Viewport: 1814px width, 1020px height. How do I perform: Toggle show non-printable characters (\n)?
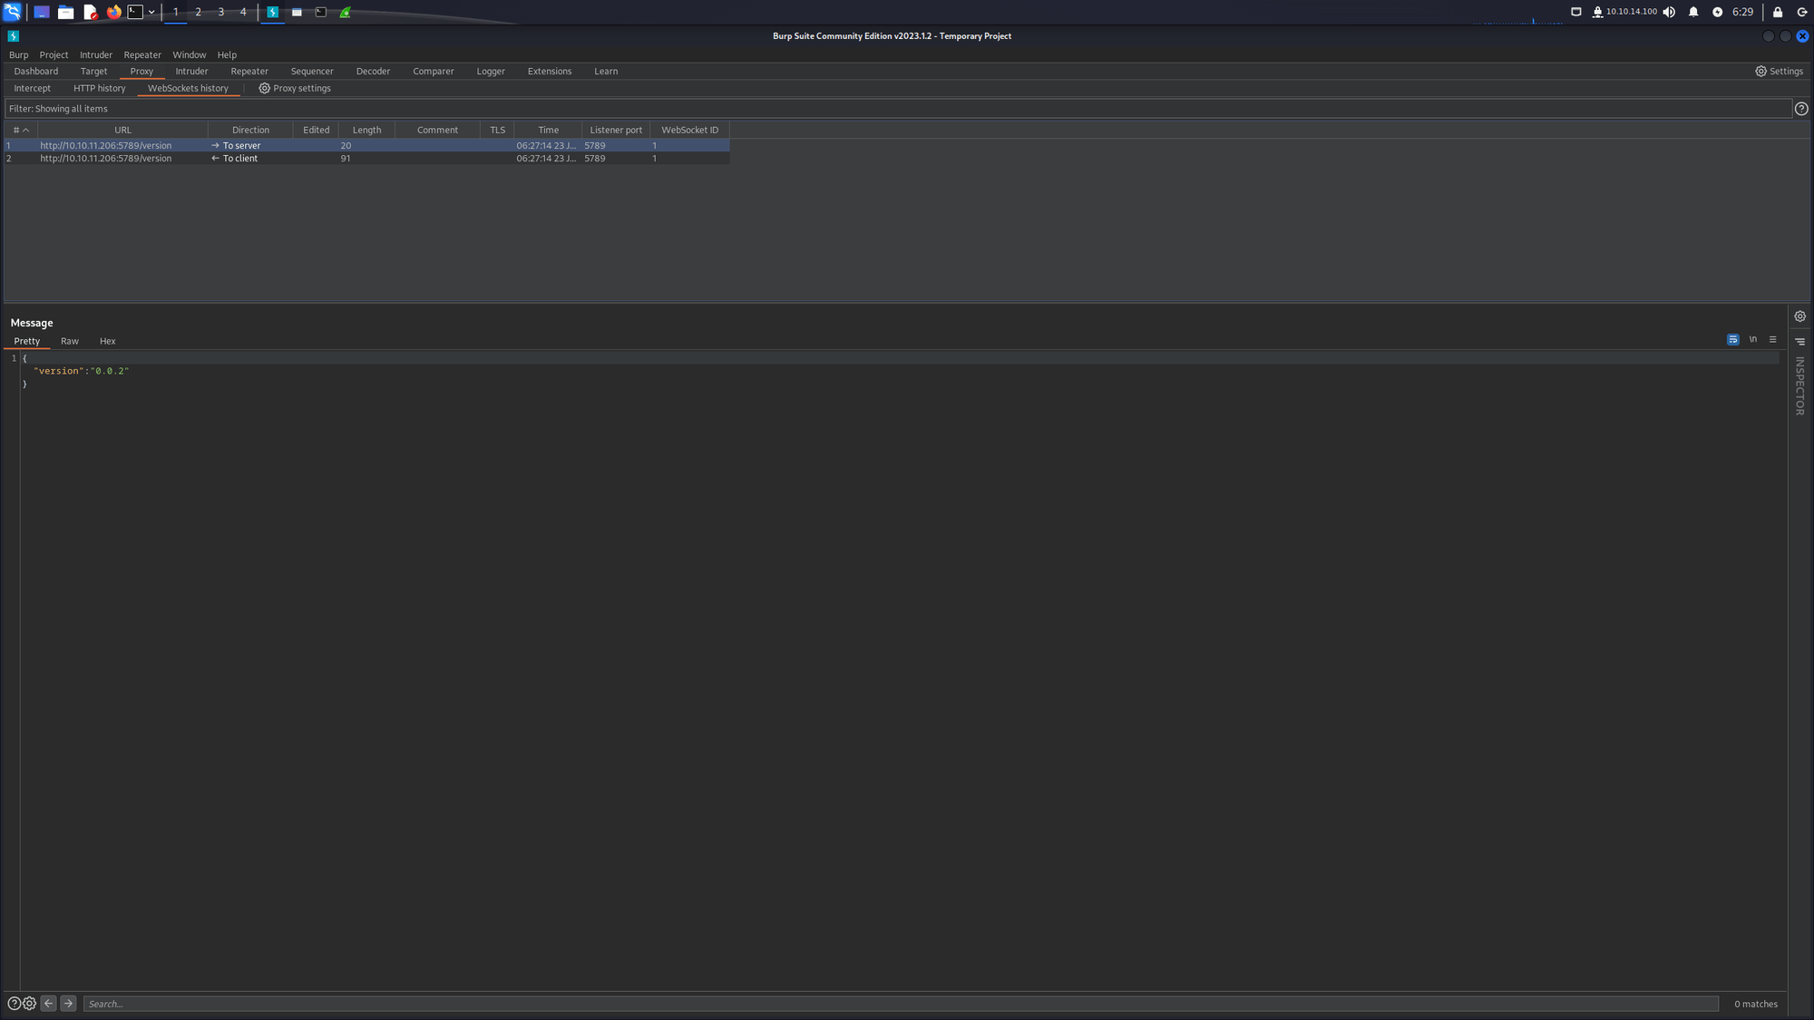click(x=1753, y=340)
